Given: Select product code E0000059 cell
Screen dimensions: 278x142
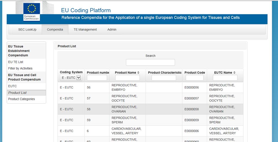Looking at the screenshot, I should (194, 120).
